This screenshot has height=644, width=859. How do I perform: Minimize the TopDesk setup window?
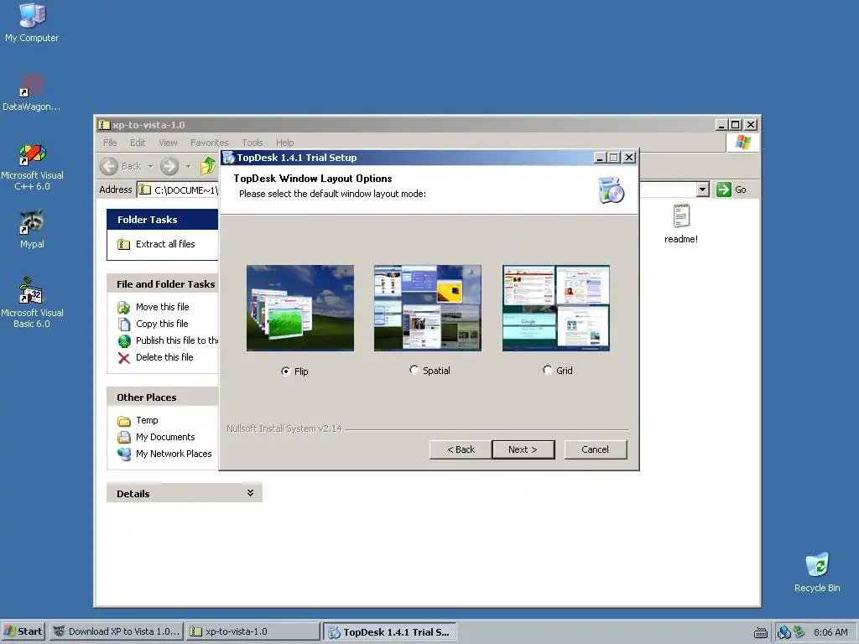(x=600, y=158)
